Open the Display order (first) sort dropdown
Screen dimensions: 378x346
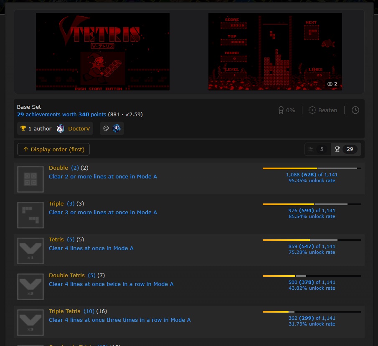coord(53,149)
